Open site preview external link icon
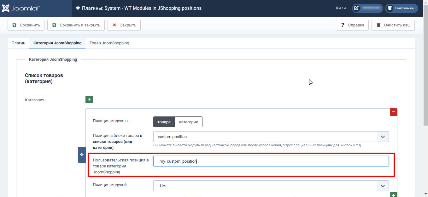This screenshot has height=197, width=428. [356, 8]
